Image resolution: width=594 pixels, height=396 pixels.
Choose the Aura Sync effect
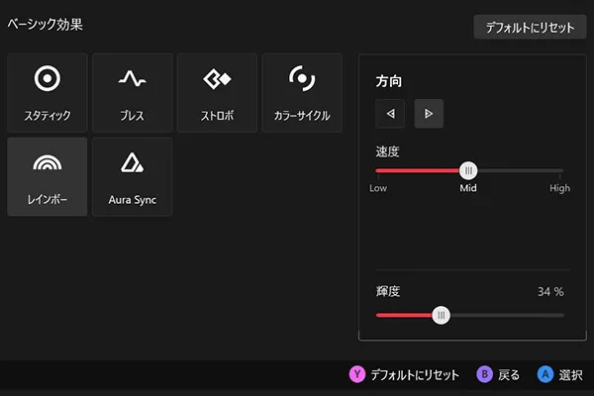(132, 177)
